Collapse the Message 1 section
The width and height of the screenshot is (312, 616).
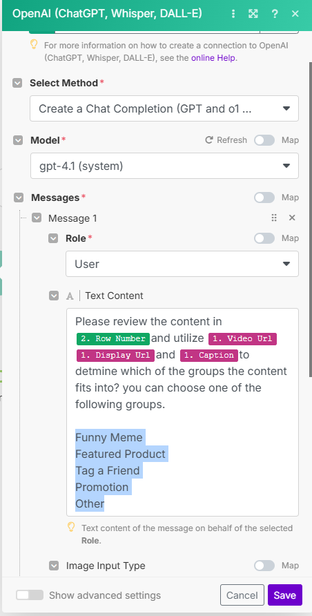click(37, 218)
